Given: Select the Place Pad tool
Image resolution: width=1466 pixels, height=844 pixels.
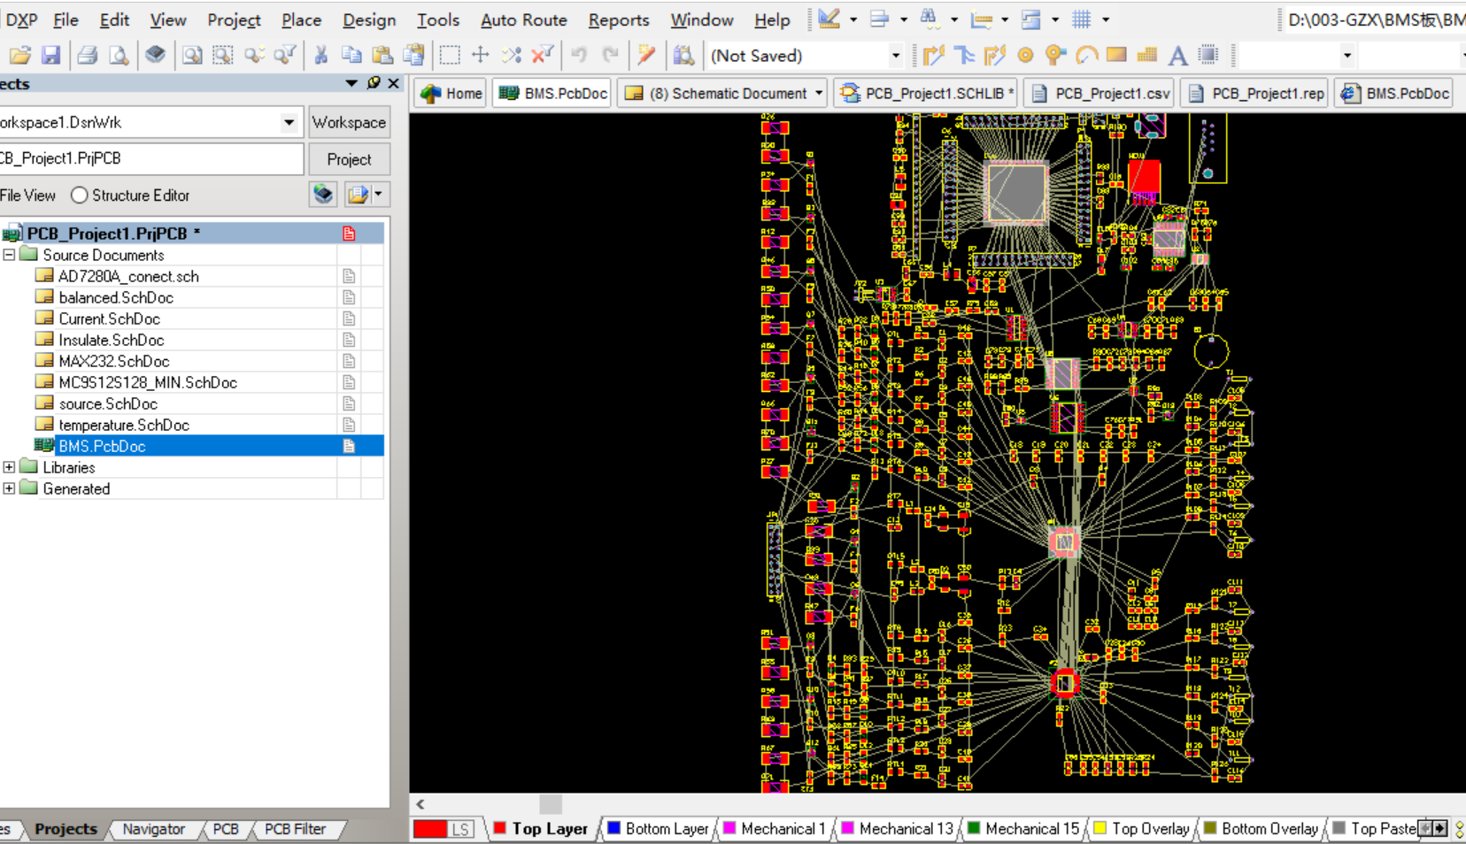Looking at the screenshot, I should coord(1026,56).
